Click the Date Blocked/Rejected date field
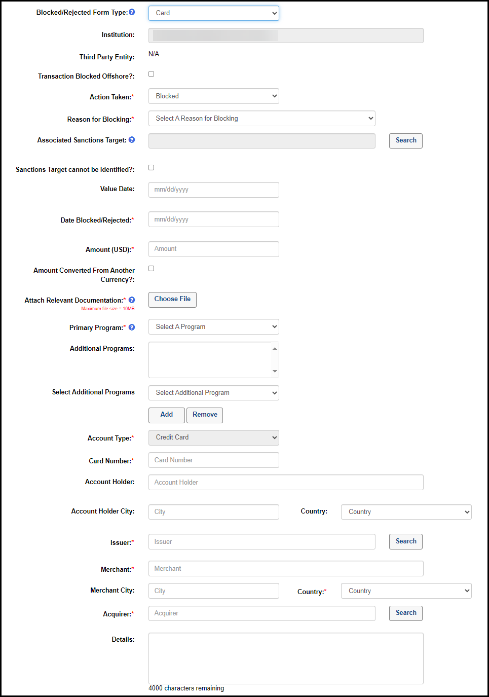The height and width of the screenshot is (697, 489). [213, 219]
